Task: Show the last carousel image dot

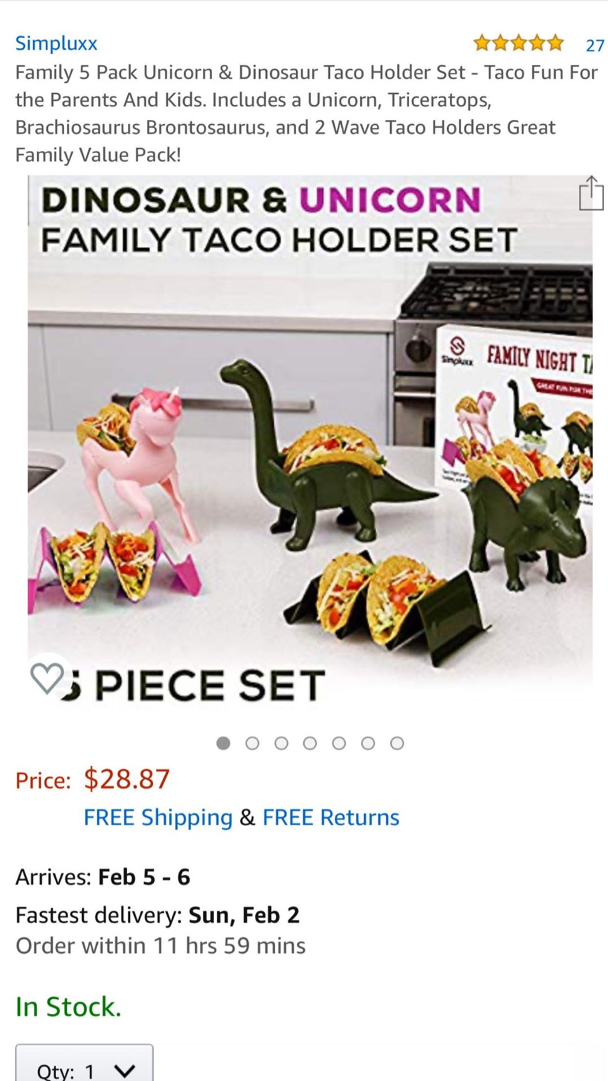Action: pyautogui.click(x=397, y=743)
